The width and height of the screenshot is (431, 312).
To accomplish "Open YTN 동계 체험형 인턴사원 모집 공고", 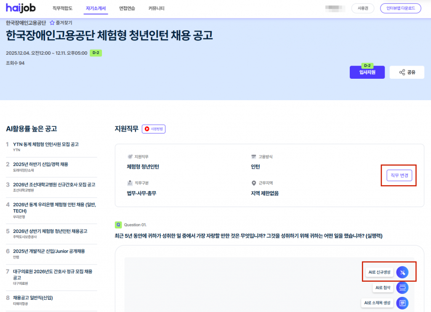I will coord(45,144).
